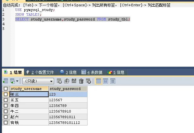Viewport: 194px width, 133px height.
Task: Place cursor in SHOW TABLES line
Action: click(28, 14)
